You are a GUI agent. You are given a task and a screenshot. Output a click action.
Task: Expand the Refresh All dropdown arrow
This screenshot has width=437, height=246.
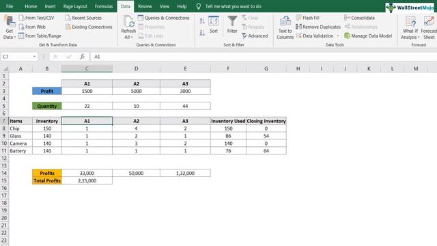pyautogui.click(x=132, y=38)
